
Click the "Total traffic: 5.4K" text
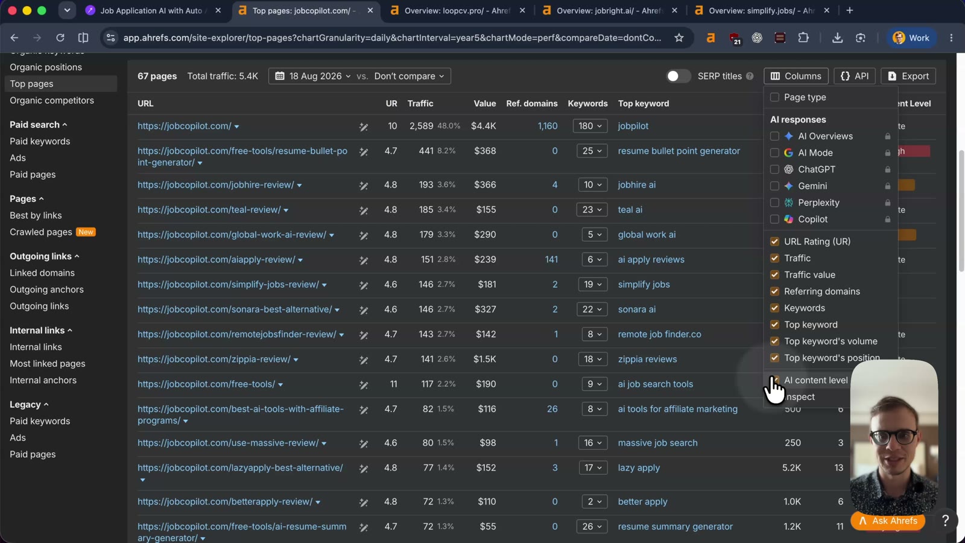[223, 76]
